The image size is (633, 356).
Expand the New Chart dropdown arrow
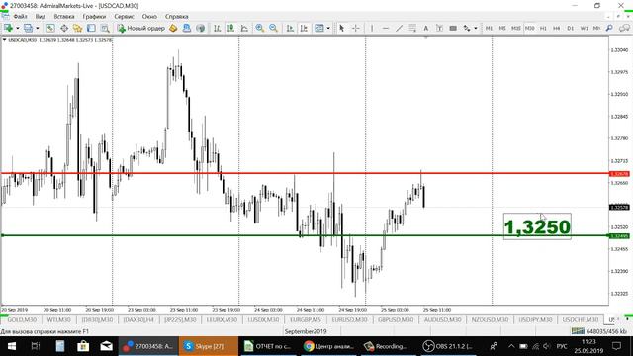tap(18, 28)
